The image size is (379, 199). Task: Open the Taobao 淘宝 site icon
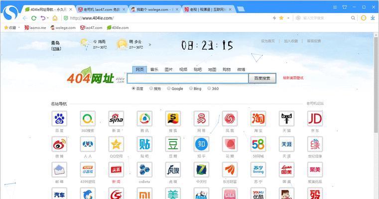click(x=258, y=118)
